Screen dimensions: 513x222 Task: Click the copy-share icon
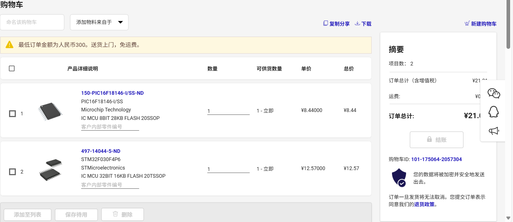click(x=326, y=23)
